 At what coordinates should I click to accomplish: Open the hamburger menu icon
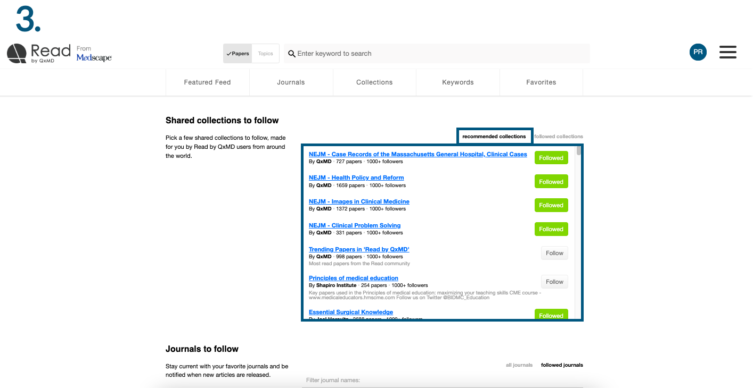728,52
